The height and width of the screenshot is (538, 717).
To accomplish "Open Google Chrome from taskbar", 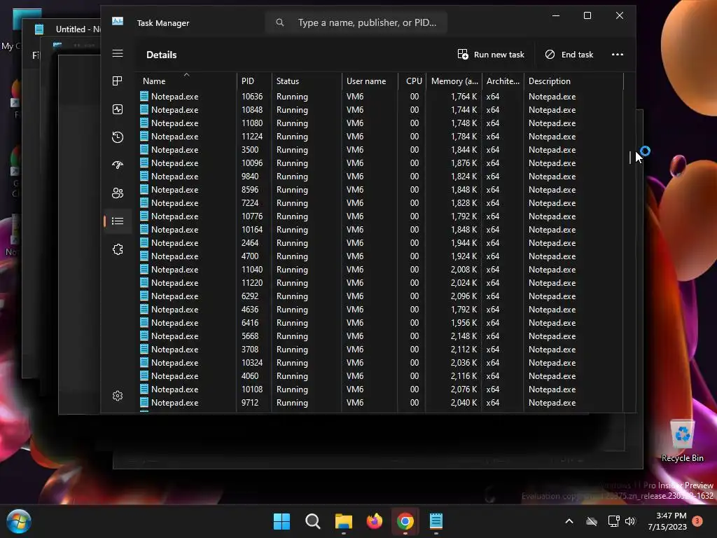I will coord(405,521).
